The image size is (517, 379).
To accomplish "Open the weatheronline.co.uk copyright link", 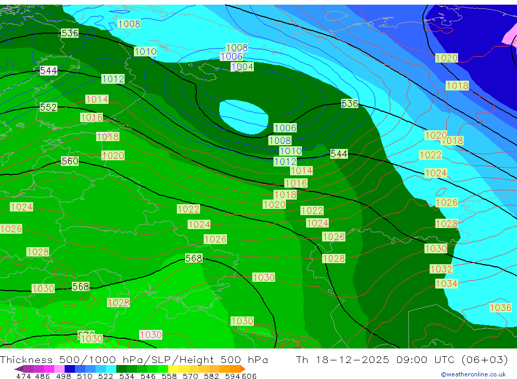I will coord(474,374).
